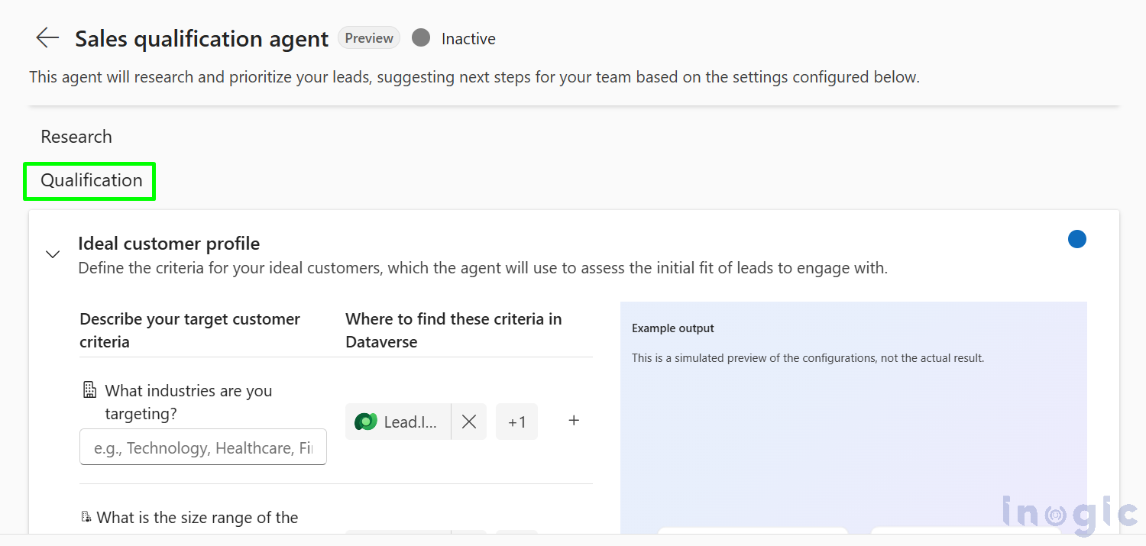1146x546 pixels.
Task: Click the Dataverse logo in Lead chip
Action: [x=366, y=422]
